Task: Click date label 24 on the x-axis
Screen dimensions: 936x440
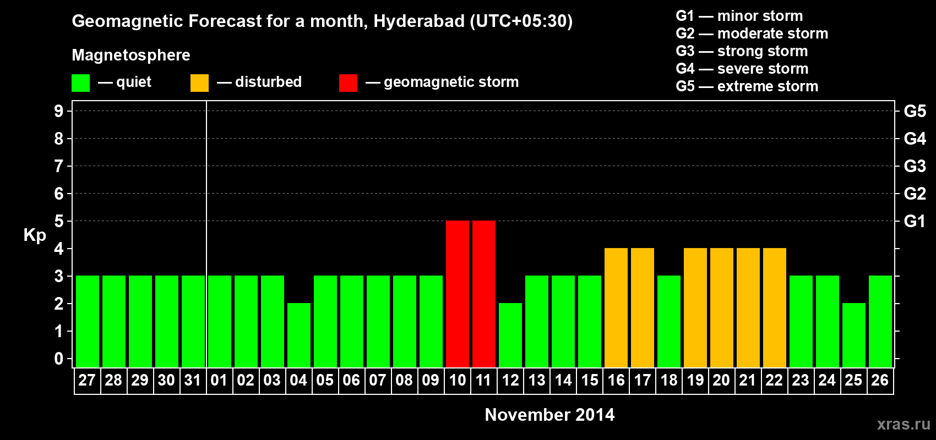Action: click(827, 381)
